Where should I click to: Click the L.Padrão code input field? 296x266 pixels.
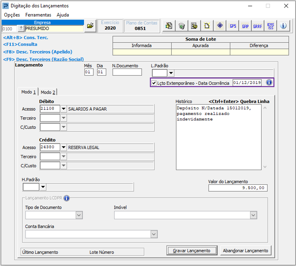(159, 73)
